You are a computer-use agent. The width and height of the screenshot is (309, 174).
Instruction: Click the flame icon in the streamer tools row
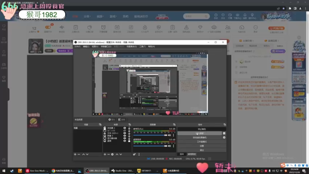tap(145, 27)
